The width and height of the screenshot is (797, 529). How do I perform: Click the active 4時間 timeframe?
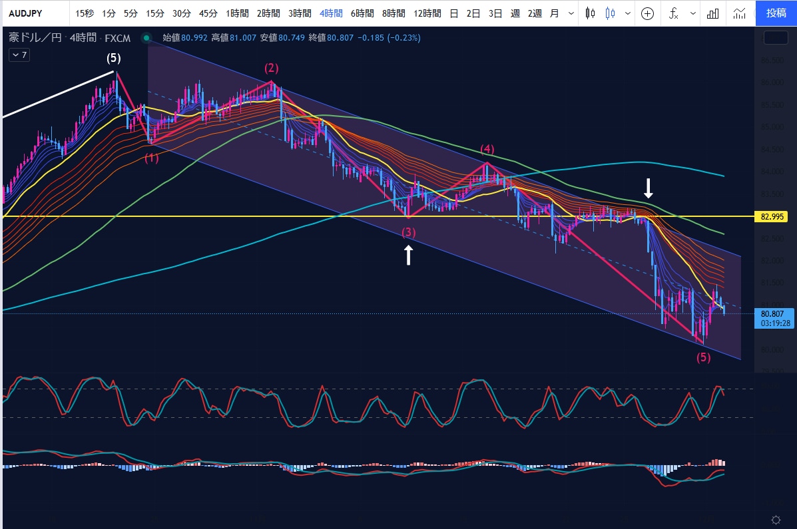[331, 13]
